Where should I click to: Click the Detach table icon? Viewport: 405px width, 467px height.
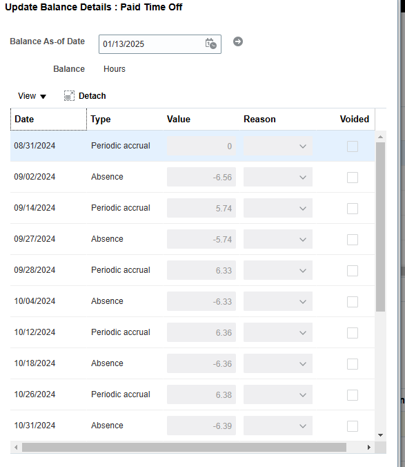pyautogui.click(x=69, y=96)
